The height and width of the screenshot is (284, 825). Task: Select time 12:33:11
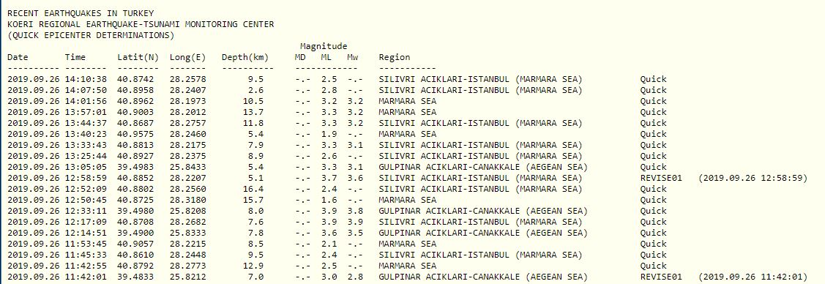click(86, 211)
